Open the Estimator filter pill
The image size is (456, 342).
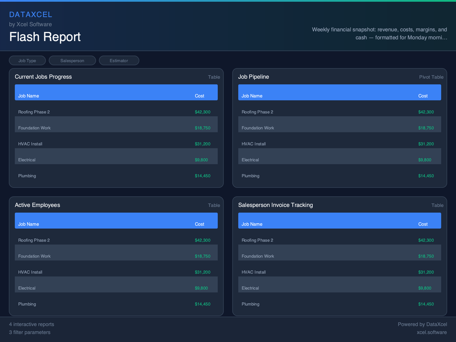119,61
